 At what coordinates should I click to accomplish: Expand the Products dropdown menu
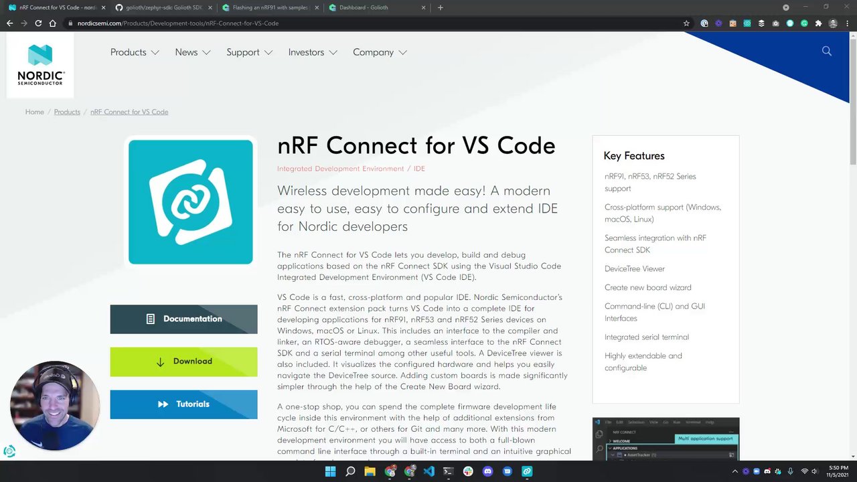[x=135, y=52]
